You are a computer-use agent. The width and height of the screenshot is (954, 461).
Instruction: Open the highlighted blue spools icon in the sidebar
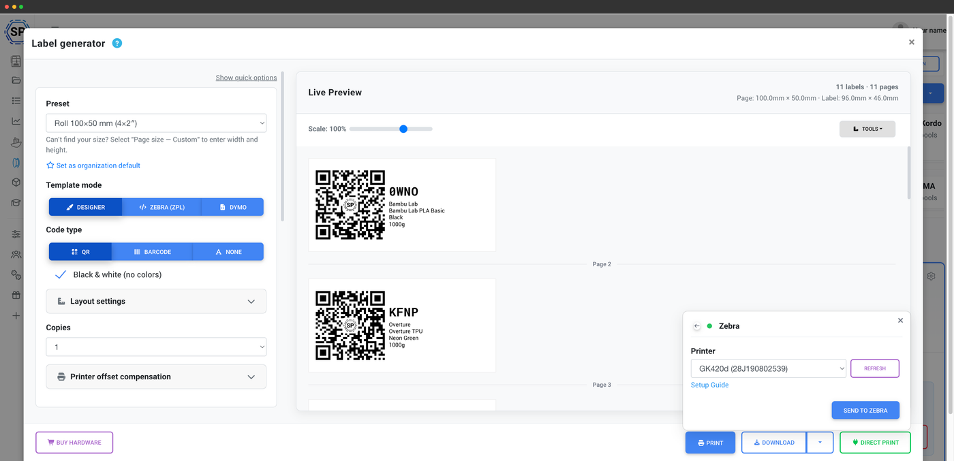coord(16,163)
